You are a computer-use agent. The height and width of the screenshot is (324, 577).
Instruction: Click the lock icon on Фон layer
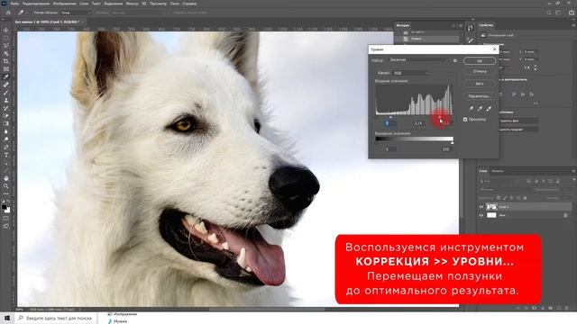pyautogui.click(x=565, y=215)
